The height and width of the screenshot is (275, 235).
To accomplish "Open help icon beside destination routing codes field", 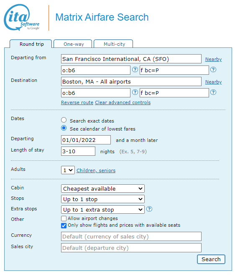I will click(x=135, y=92).
